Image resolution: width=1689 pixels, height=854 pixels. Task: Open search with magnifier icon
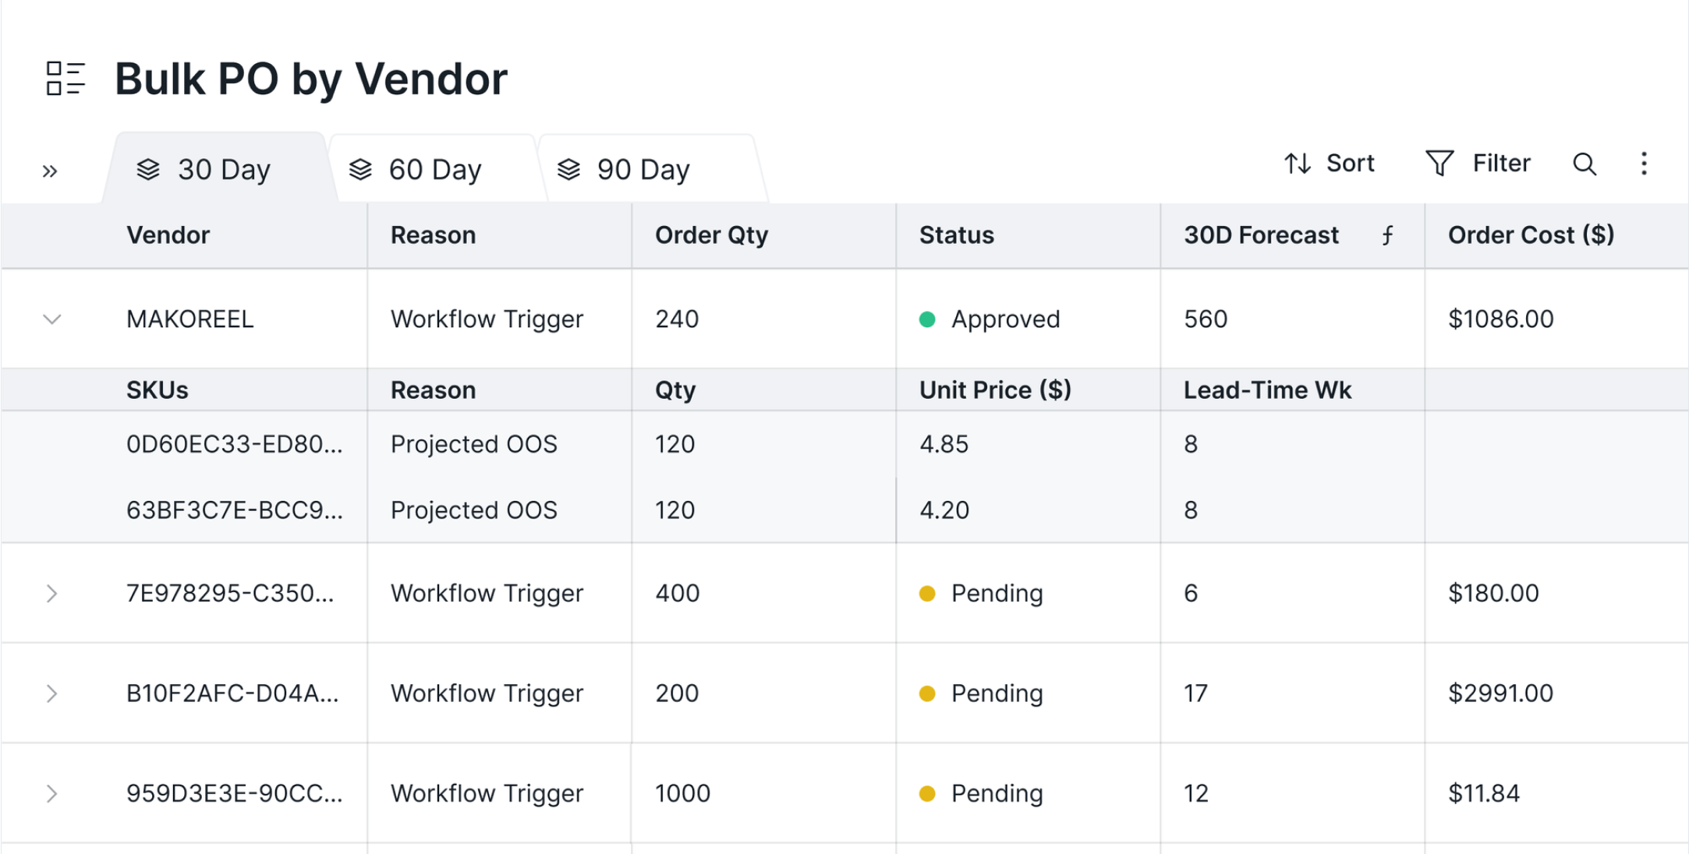coord(1585,164)
